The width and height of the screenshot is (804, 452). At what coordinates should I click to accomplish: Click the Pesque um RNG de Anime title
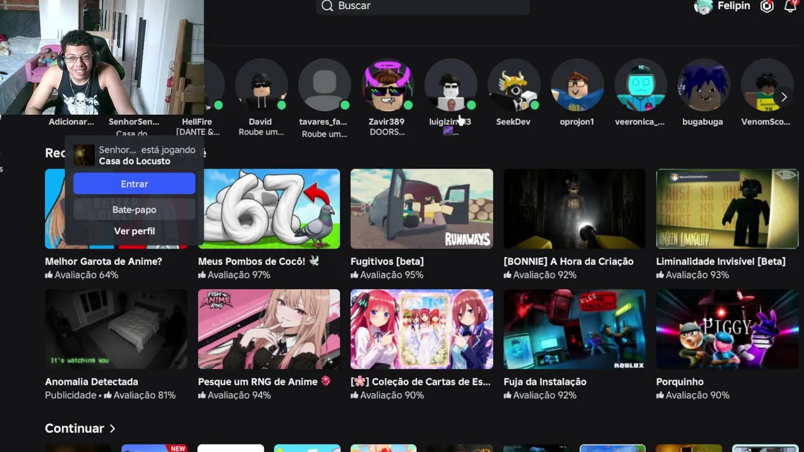tap(264, 382)
